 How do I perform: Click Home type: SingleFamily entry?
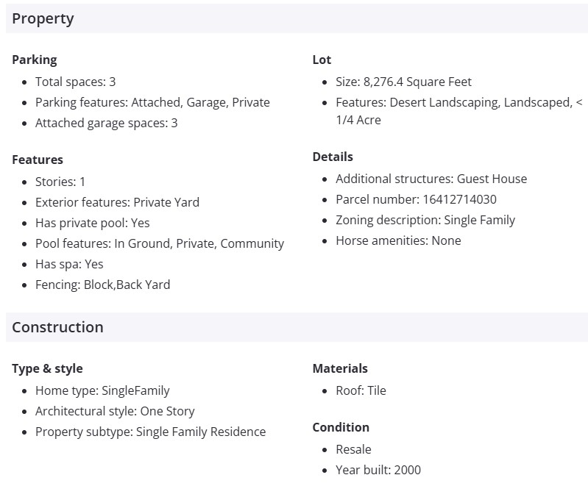coord(102,390)
